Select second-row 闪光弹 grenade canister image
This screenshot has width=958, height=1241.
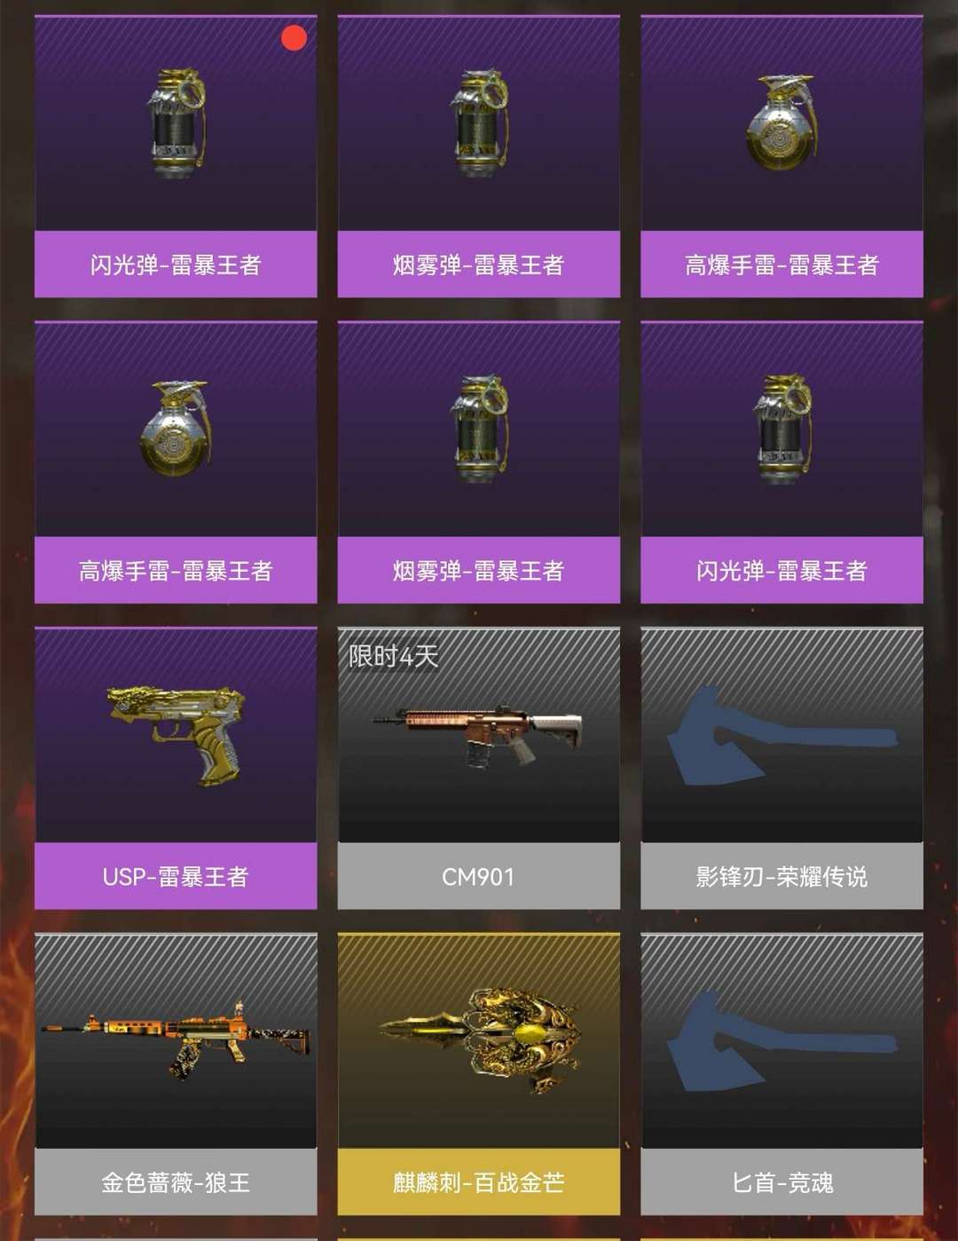pos(782,429)
